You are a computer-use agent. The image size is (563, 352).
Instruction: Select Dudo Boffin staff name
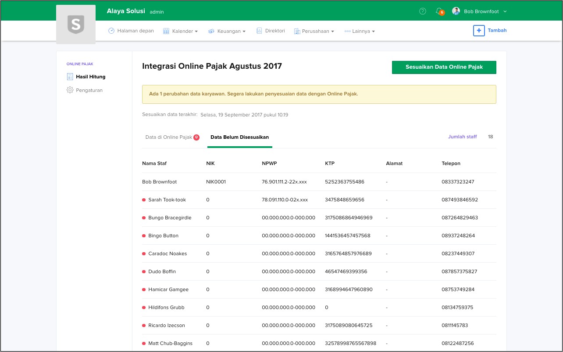tap(162, 271)
